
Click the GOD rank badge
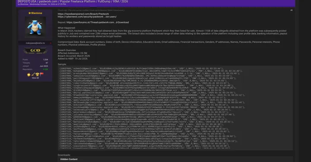[x=35, y=51]
